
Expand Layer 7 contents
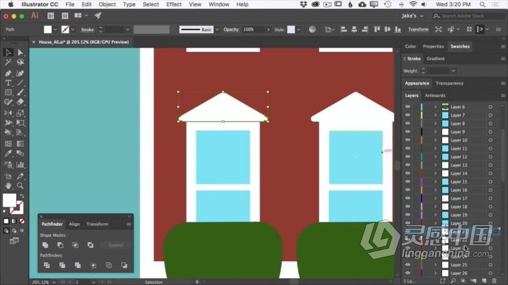point(435,115)
